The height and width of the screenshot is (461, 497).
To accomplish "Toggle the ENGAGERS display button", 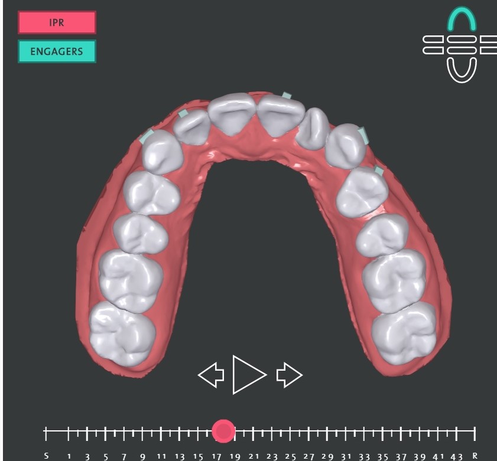I will (x=57, y=51).
